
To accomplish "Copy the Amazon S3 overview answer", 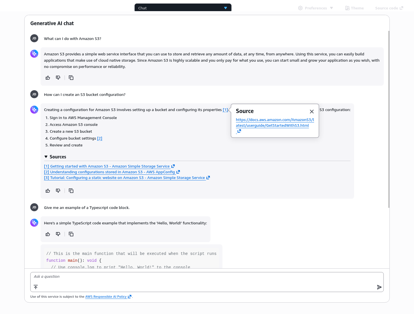I will (x=71, y=78).
